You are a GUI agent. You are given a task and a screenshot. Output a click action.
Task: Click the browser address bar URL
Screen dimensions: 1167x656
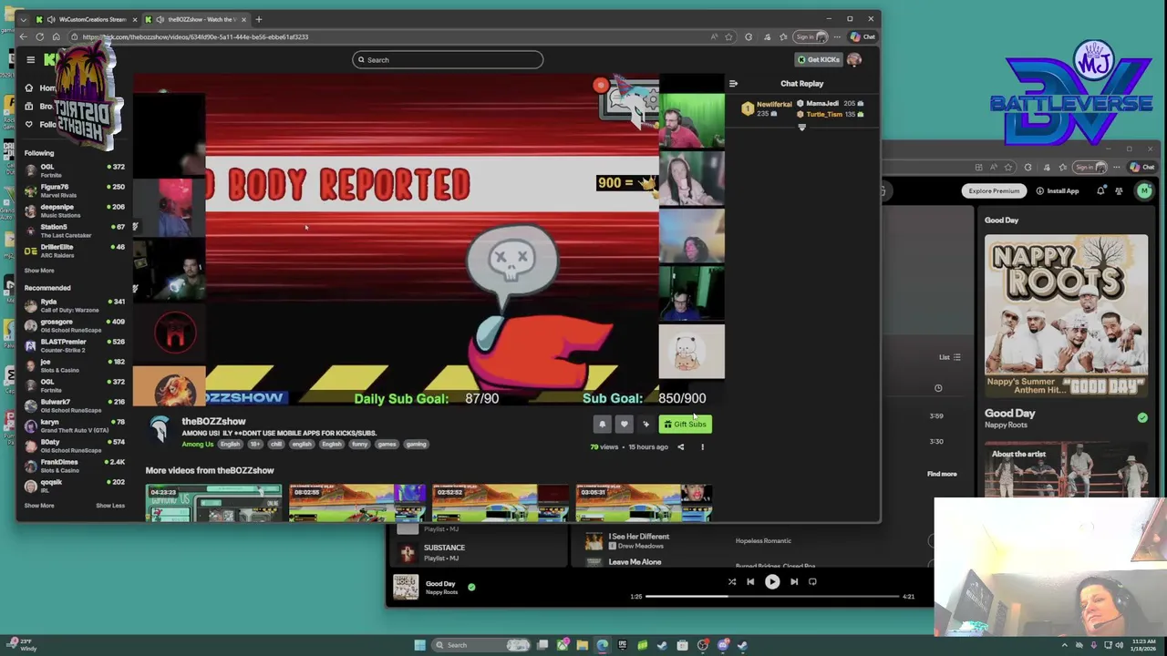click(x=195, y=37)
